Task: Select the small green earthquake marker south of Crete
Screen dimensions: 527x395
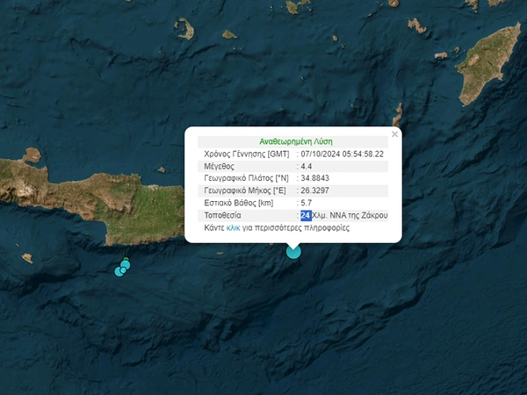Action: pos(126,261)
